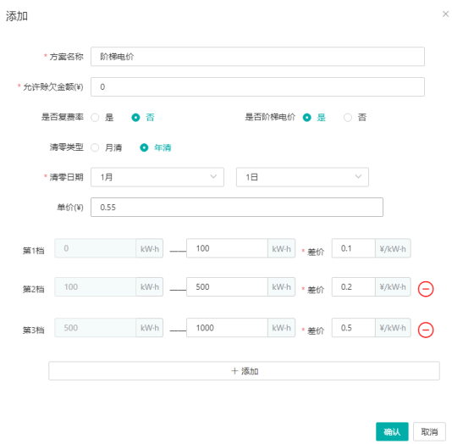Open the 1月 month dropdown

click(157, 177)
